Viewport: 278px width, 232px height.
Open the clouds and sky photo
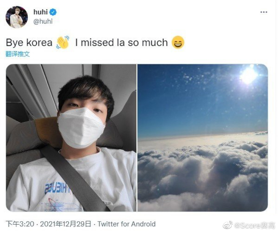click(x=203, y=138)
